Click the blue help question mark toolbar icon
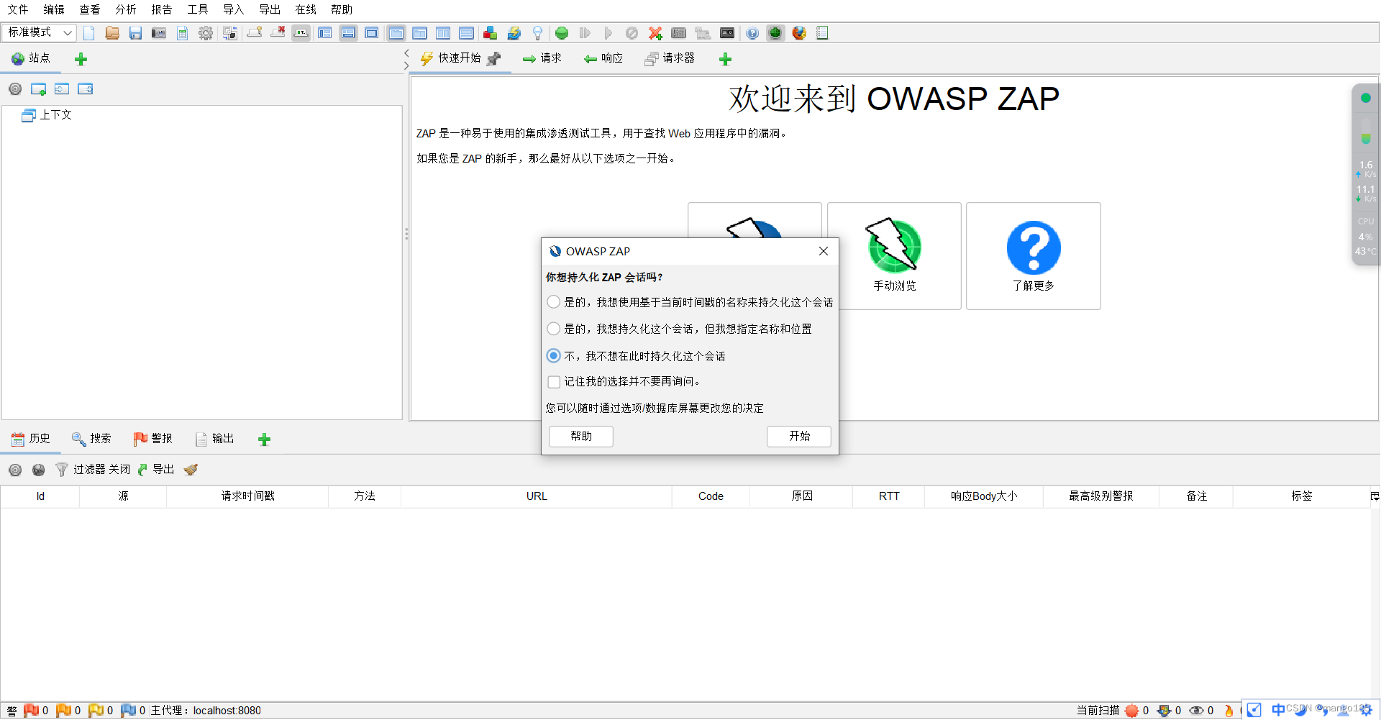The image size is (1381, 720). click(x=752, y=33)
